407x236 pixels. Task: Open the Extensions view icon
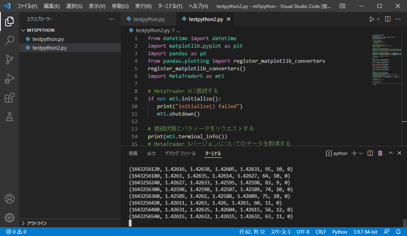10,98
